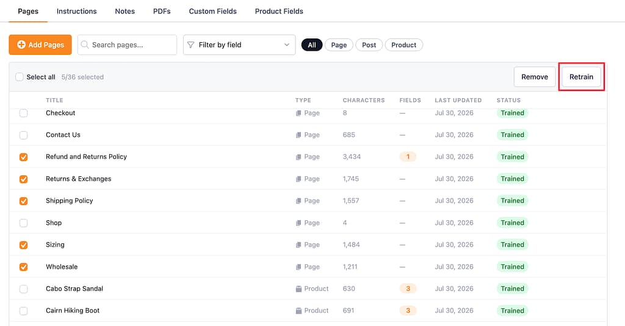Click the plus icon in Add Pages
Screen dimensions: 625x326
point(21,45)
